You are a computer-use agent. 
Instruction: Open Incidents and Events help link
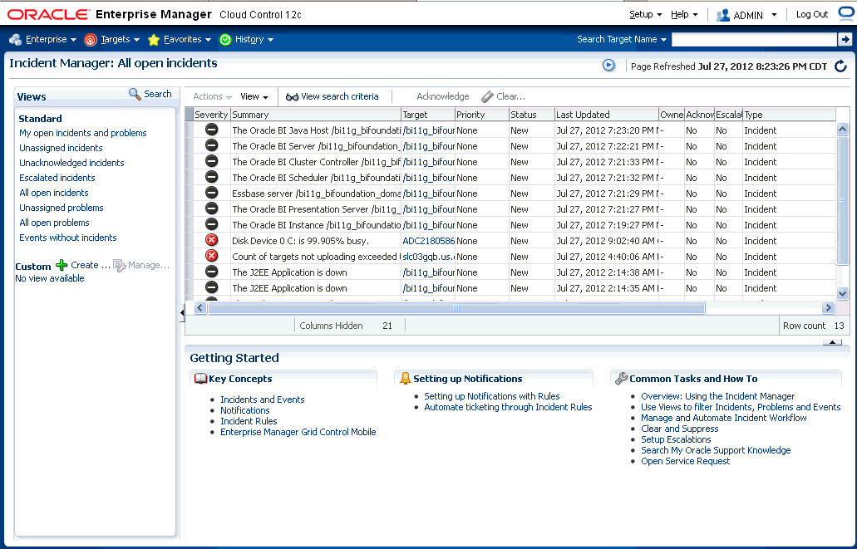coord(263,399)
